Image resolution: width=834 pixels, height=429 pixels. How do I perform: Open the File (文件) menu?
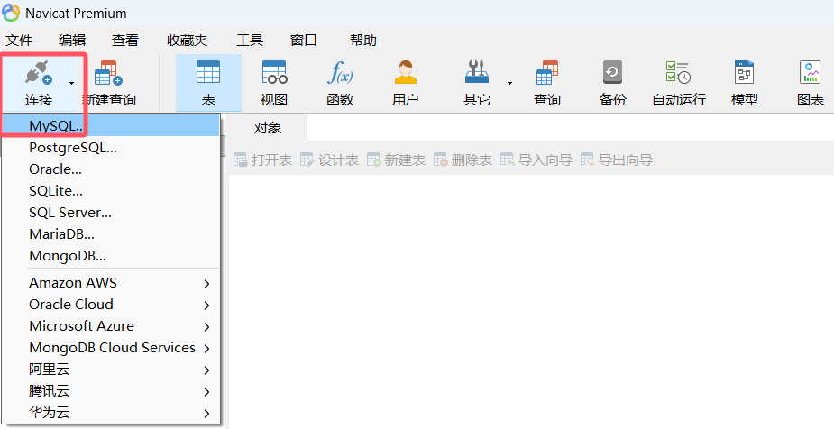pyautogui.click(x=19, y=41)
